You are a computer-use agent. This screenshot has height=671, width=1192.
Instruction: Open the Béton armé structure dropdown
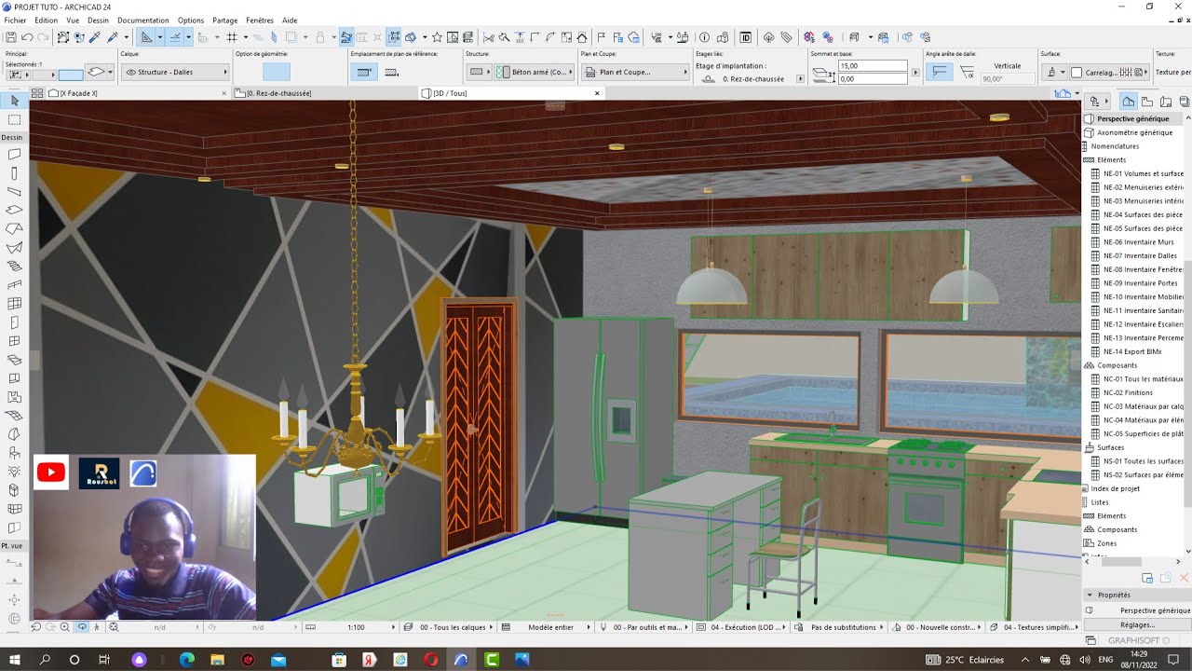pos(533,72)
